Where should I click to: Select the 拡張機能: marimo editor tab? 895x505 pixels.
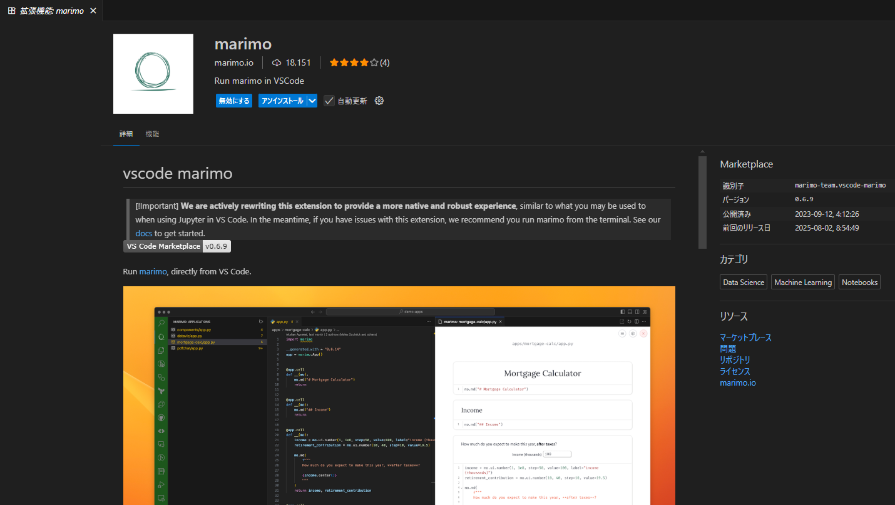pos(51,11)
